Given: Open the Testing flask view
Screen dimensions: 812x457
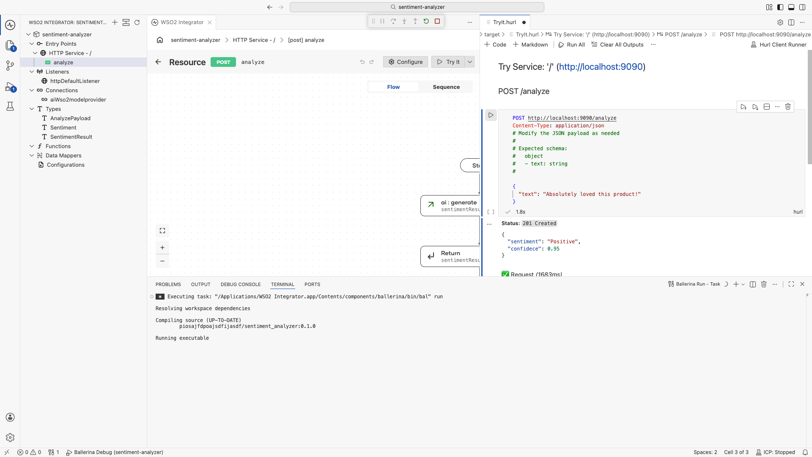Looking at the screenshot, I should 10,106.
